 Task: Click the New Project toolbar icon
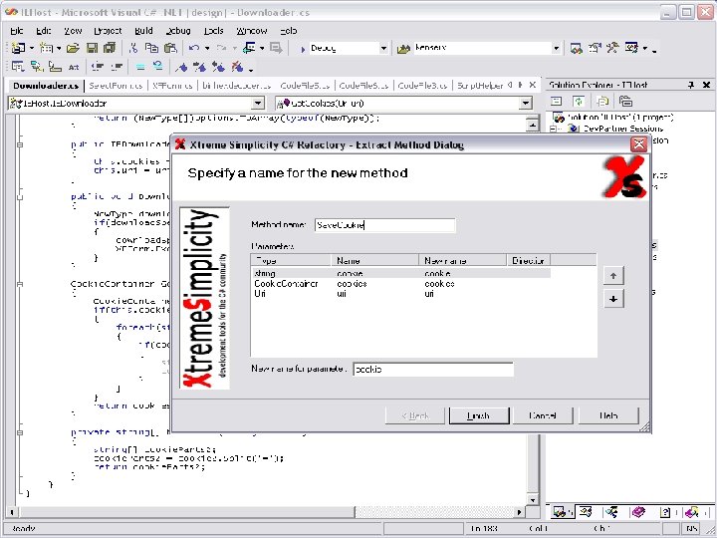tap(18, 48)
